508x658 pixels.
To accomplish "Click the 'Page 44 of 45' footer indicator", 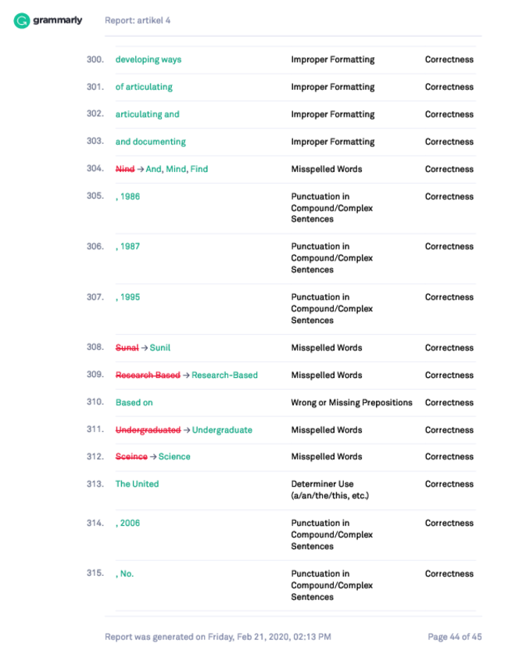I will pos(455,637).
